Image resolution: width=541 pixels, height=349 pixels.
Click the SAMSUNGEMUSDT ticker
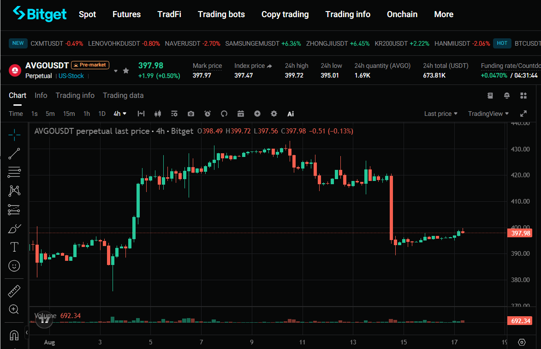[x=263, y=43]
